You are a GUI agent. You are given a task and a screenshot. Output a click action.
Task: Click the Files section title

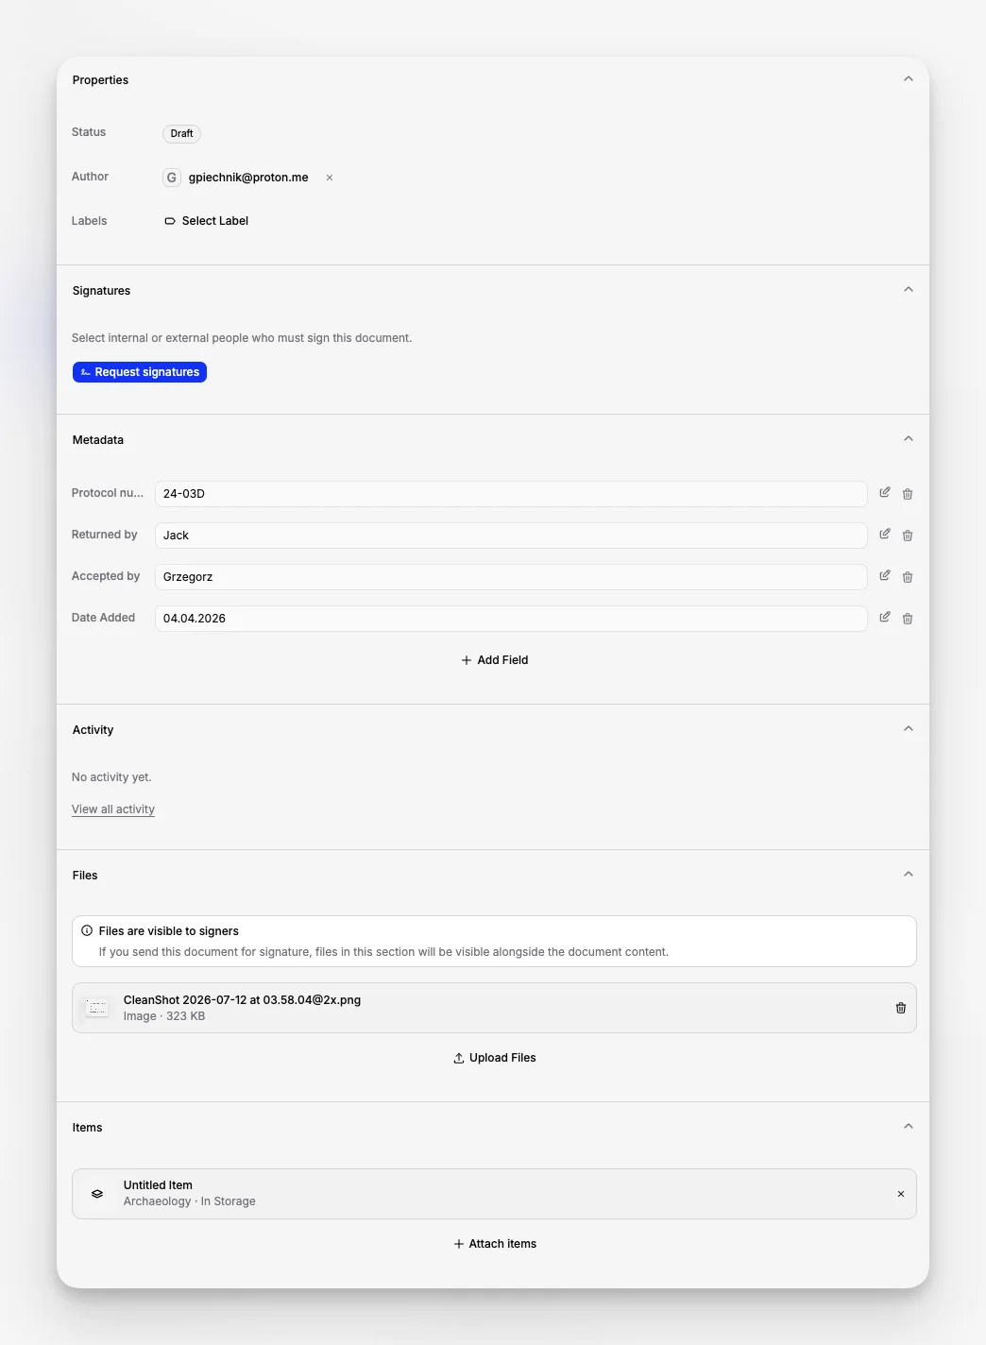point(85,876)
